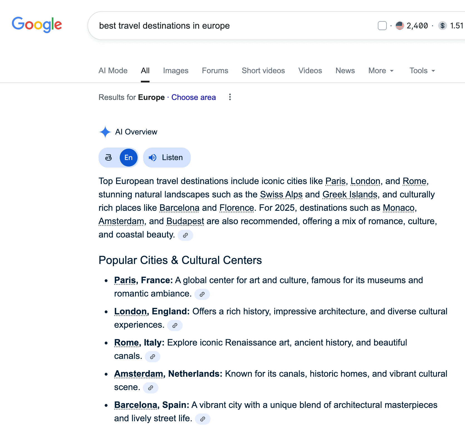
Task: Tick the checkbox in the search bar
Action: click(x=382, y=26)
